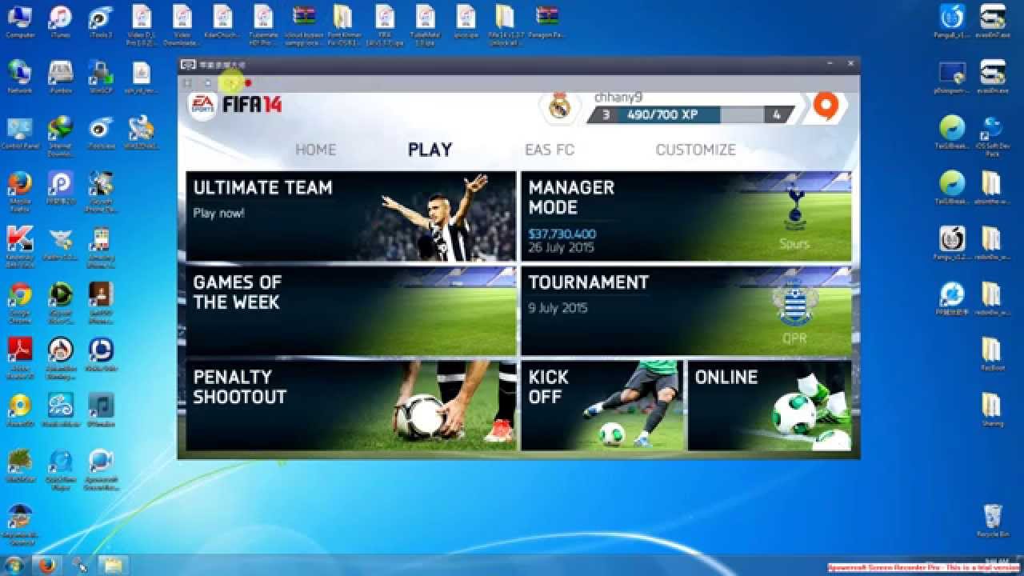Click the red record dot in mirror toolbar
Screen dimensions: 1024x576
(248, 82)
